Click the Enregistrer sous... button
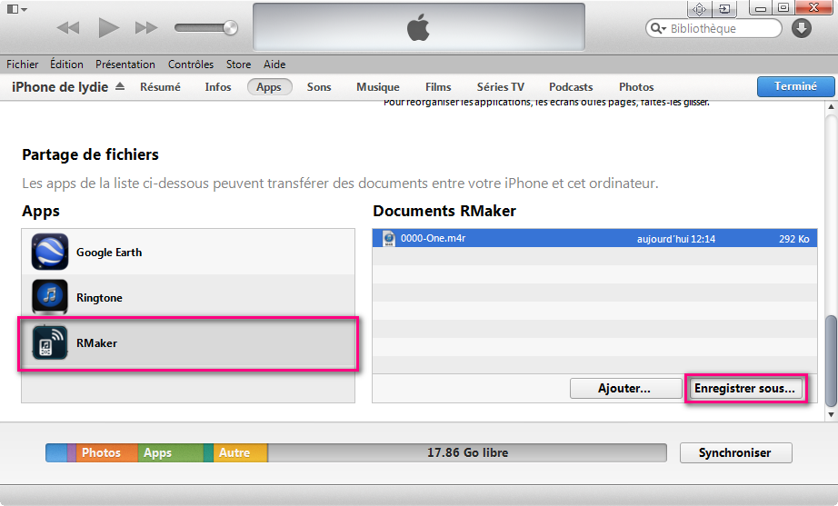The height and width of the screenshot is (506, 838). tap(744, 389)
